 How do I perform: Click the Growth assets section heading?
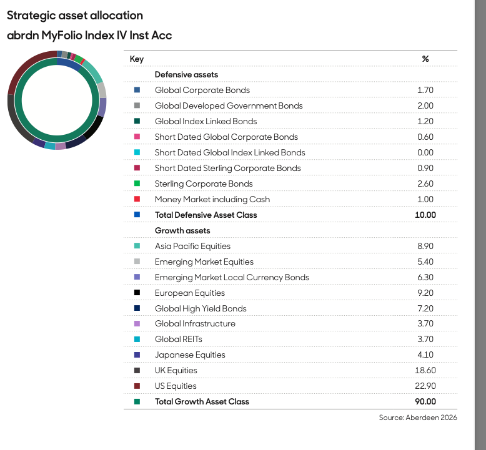tap(182, 230)
